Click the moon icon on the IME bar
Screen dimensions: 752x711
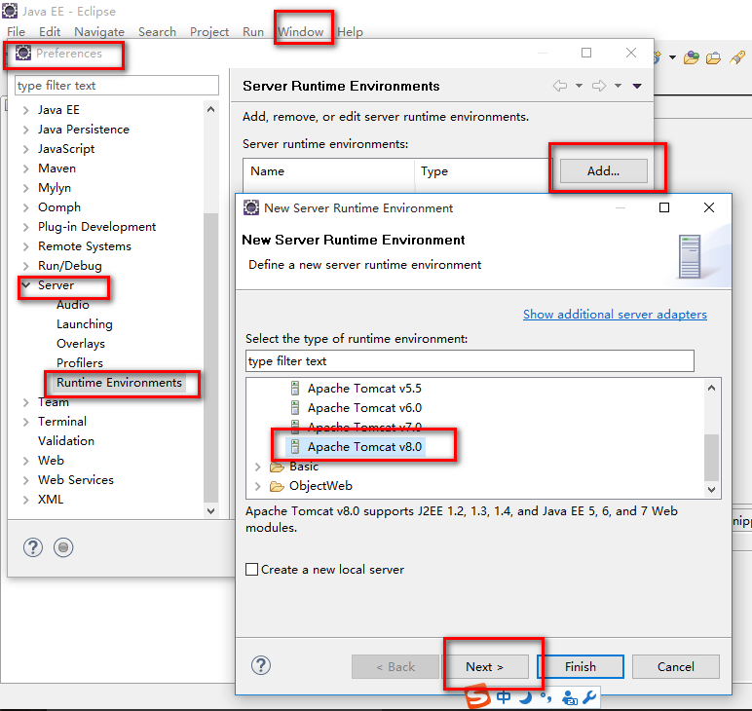[x=526, y=697]
